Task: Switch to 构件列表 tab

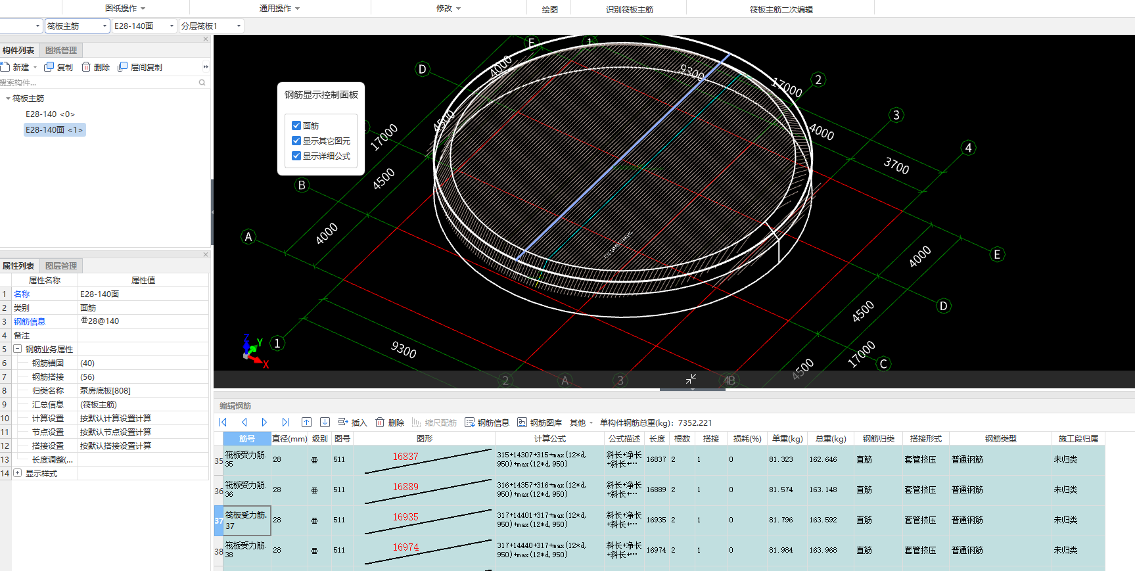Action: (x=18, y=50)
